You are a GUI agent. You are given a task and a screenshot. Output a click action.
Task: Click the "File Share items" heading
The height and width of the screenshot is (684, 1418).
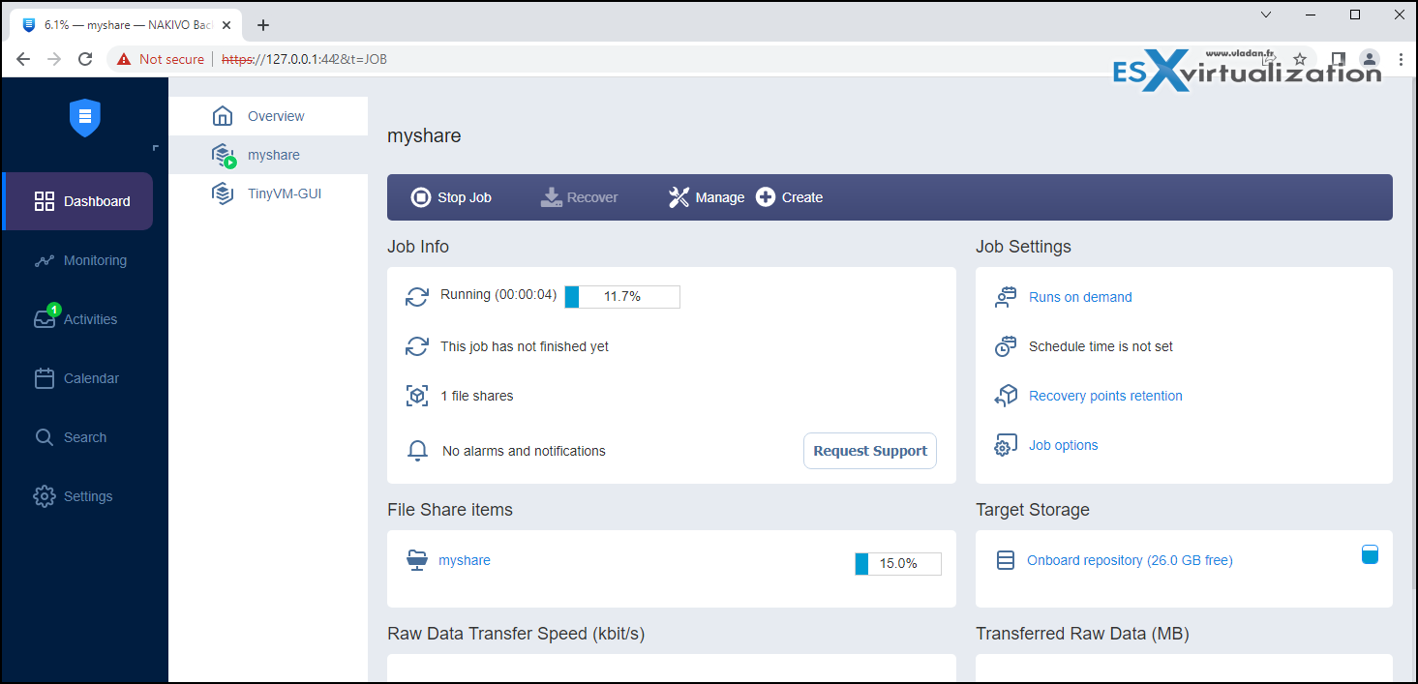coord(450,510)
